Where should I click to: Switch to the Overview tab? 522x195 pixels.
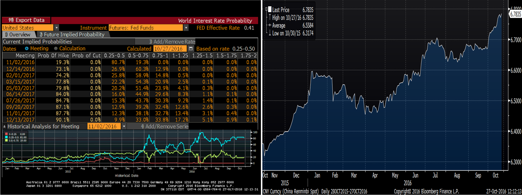tap(18, 35)
